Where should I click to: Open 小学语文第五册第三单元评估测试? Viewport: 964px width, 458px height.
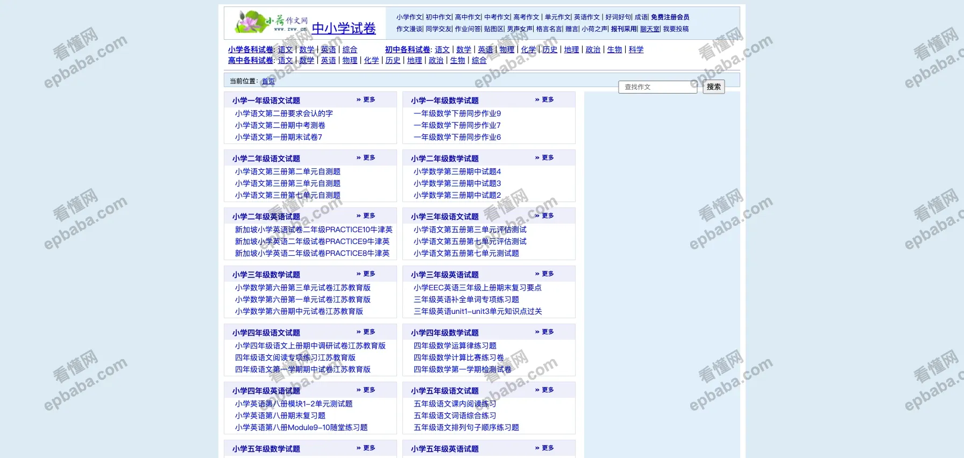tap(470, 230)
